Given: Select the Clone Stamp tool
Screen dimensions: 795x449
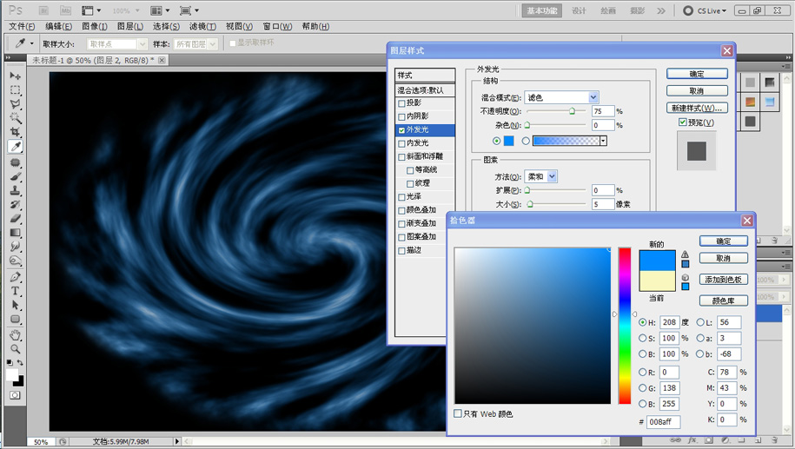Looking at the screenshot, I should coord(16,190).
